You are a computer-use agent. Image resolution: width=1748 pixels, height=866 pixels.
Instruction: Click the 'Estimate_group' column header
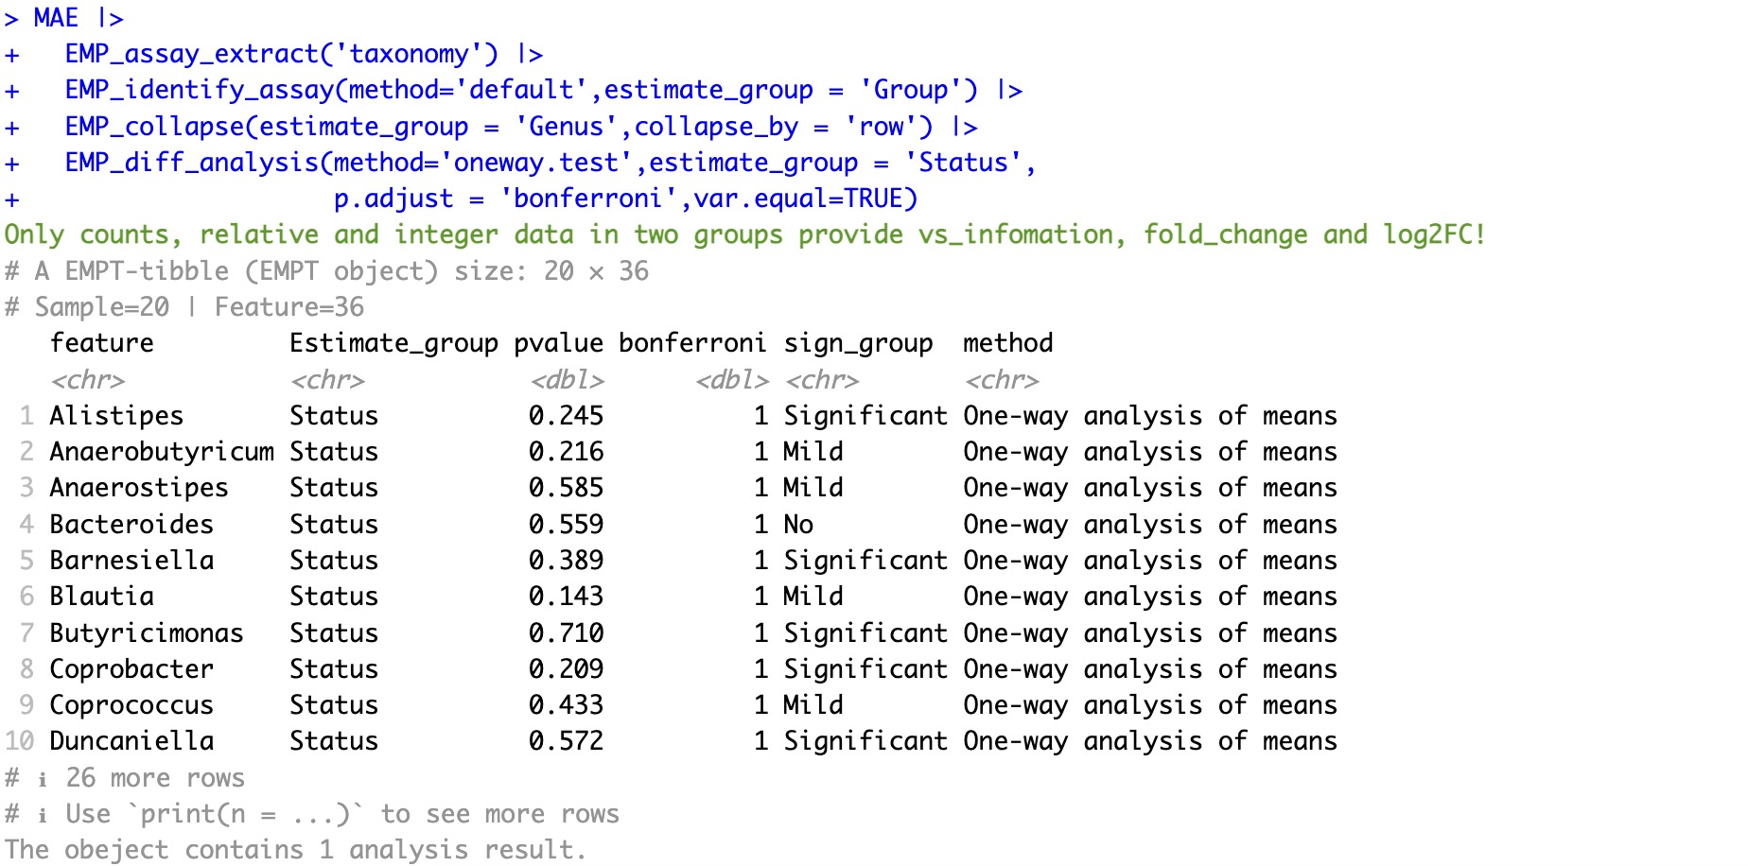pyautogui.click(x=393, y=343)
